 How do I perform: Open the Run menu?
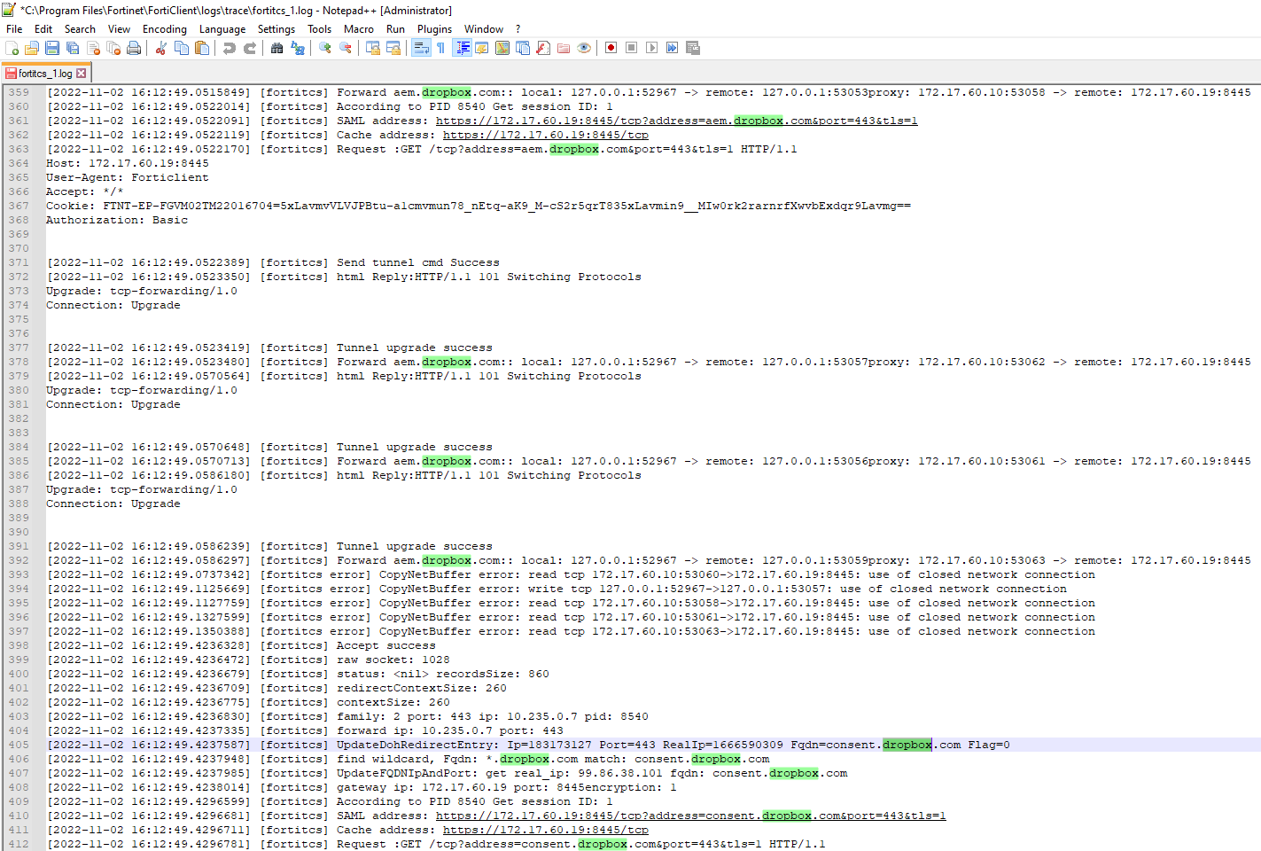pyautogui.click(x=395, y=29)
